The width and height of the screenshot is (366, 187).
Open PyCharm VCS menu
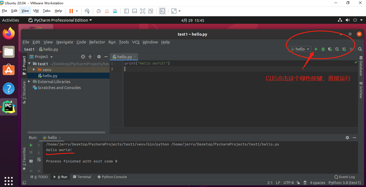pos(136,42)
